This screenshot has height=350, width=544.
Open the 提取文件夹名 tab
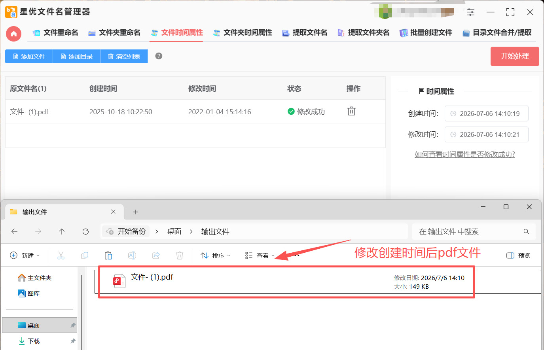pos(363,33)
